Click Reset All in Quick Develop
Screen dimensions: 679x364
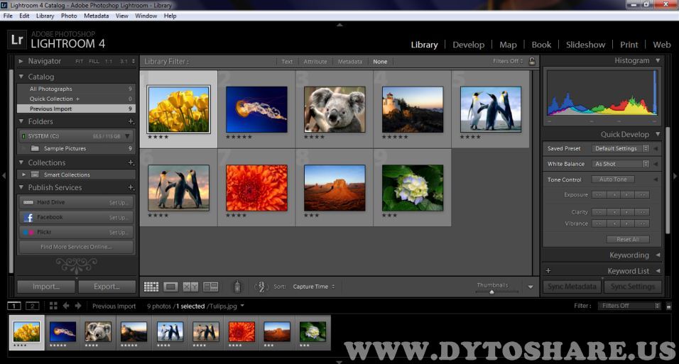pyautogui.click(x=627, y=239)
